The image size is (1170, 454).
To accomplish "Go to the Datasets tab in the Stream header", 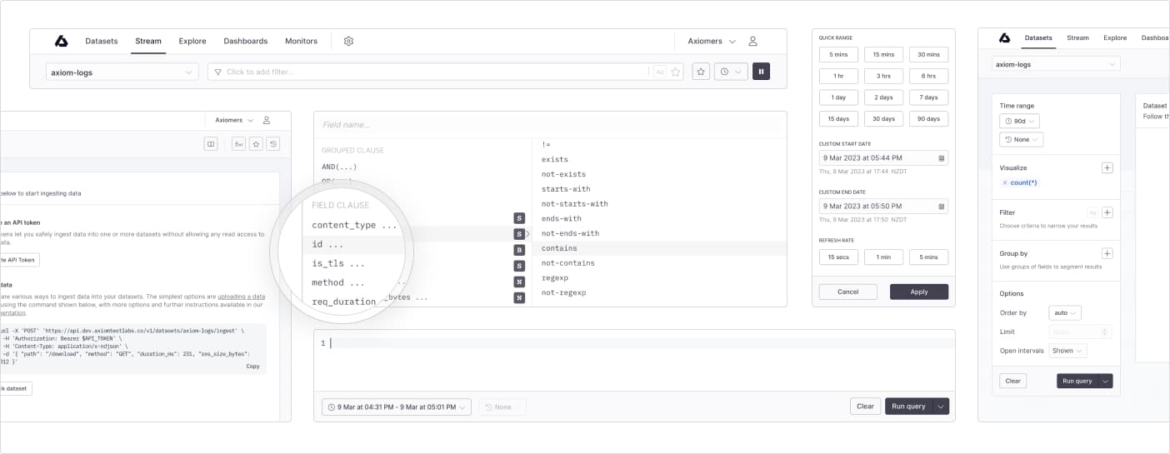I will [x=102, y=41].
